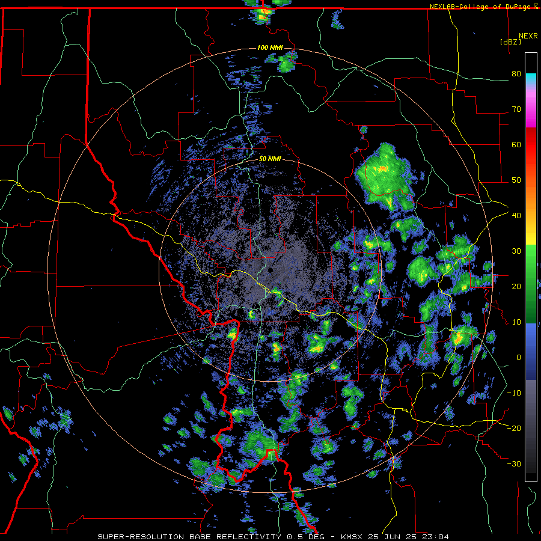The height and width of the screenshot is (541, 541).
Task: Click the 10 value on the dBZ scale
Action: (x=516, y=322)
